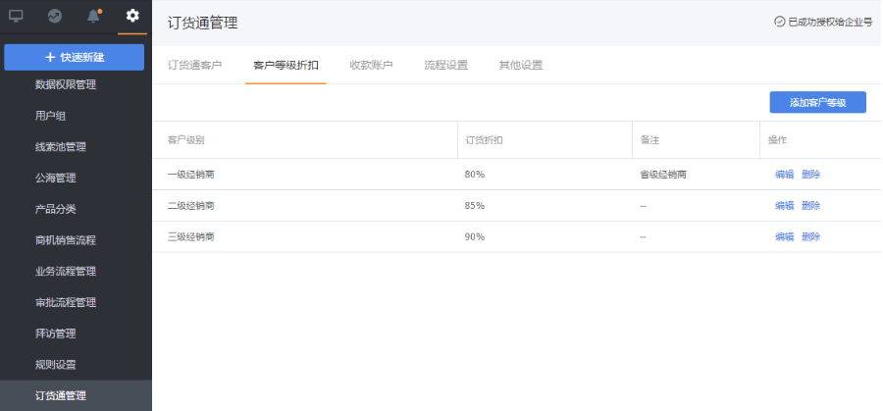Image resolution: width=883 pixels, height=411 pixels.
Task: Switch to the 收款账户 tab
Action: 371,66
